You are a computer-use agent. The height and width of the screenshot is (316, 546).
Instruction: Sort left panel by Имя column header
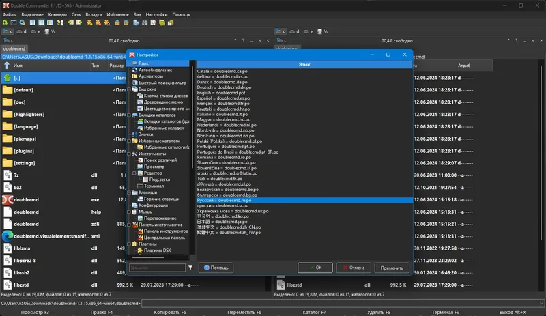(45, 66)
